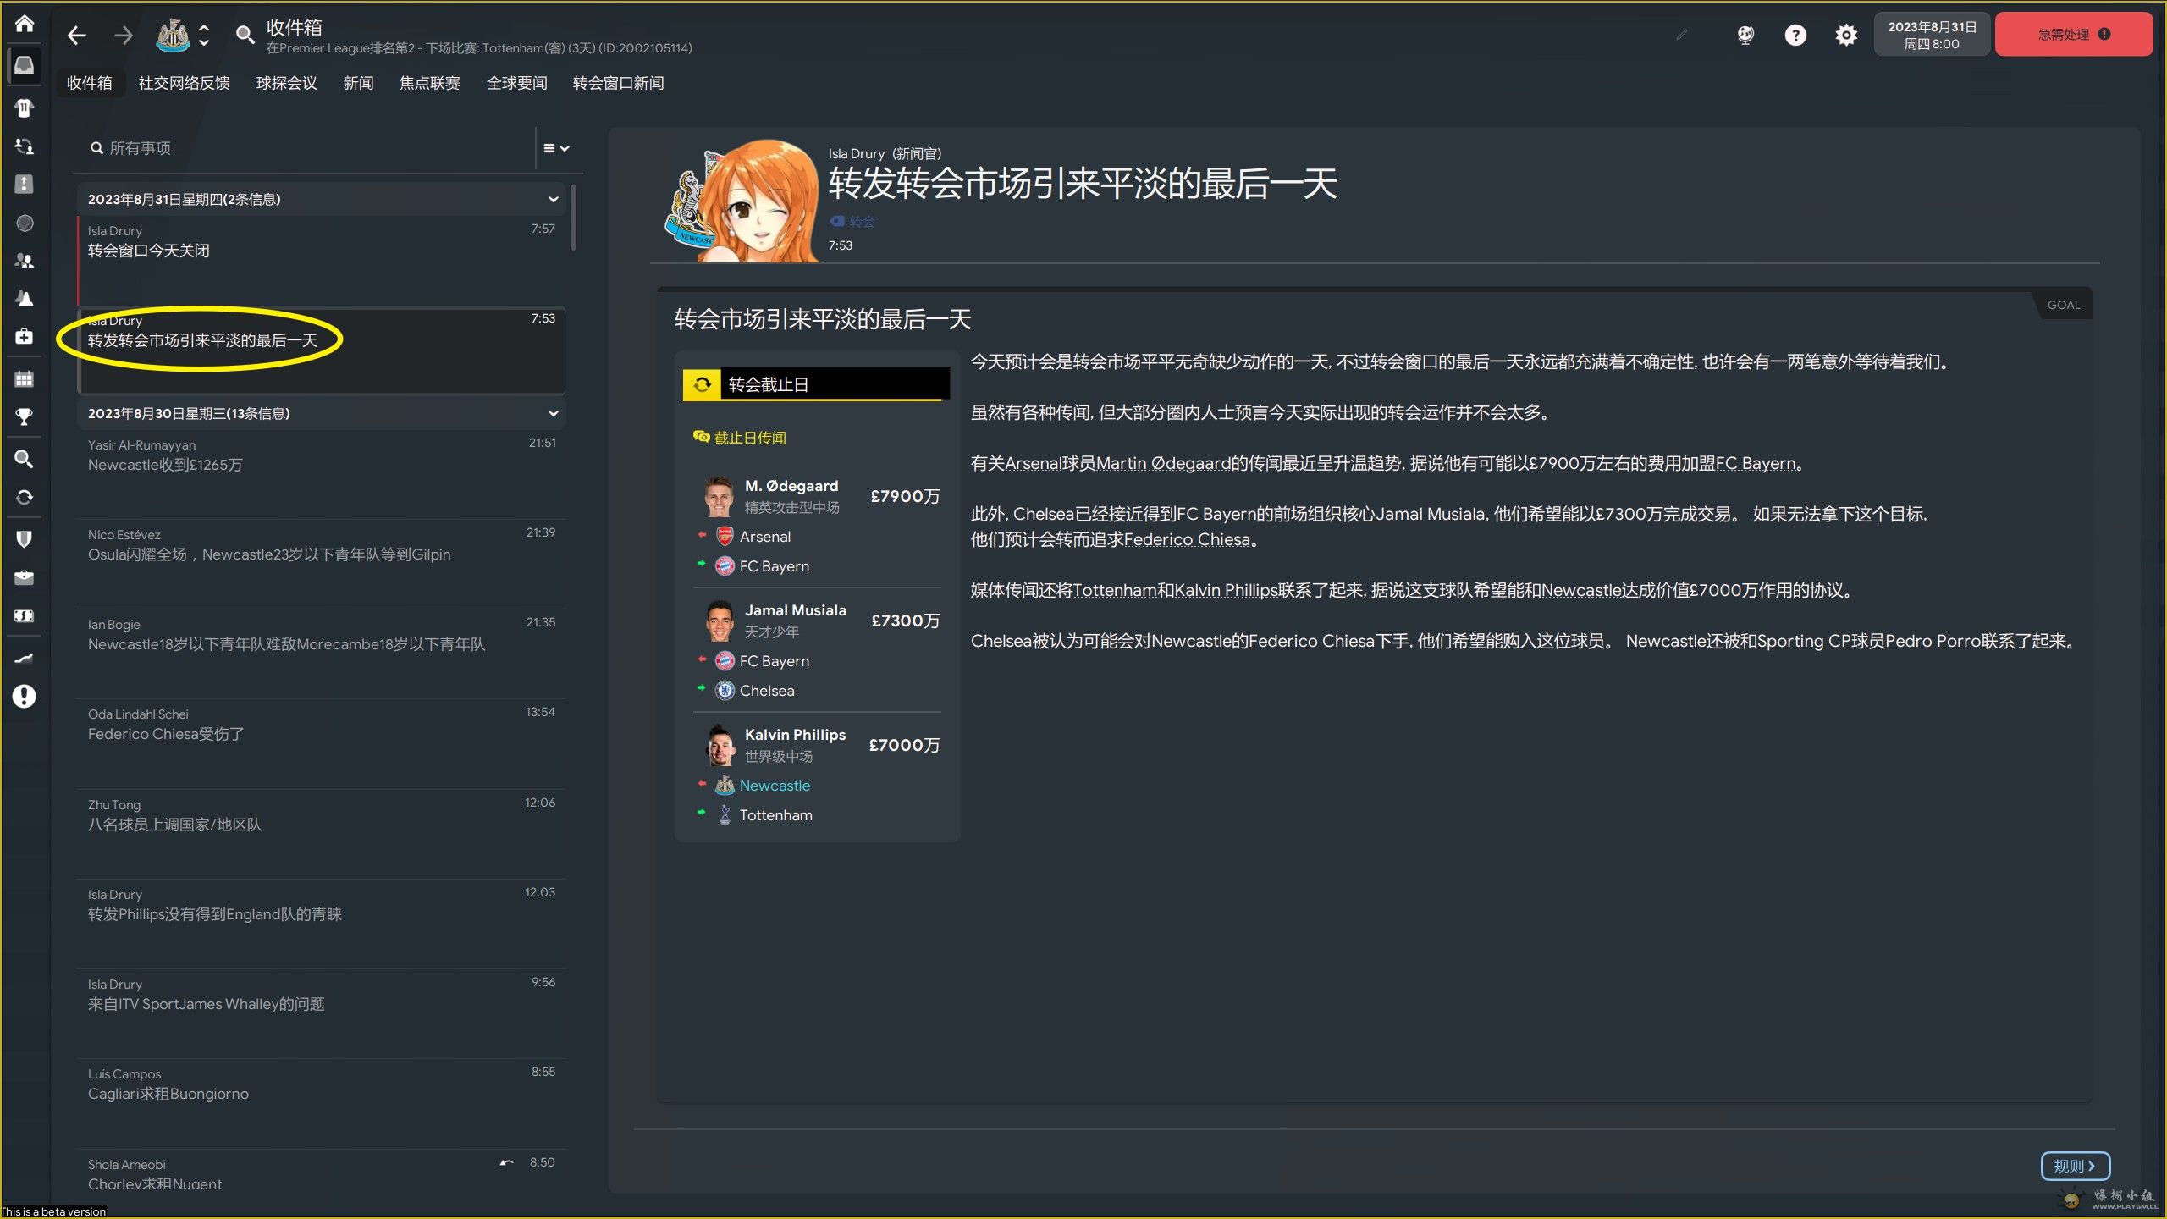Viewport: 2167px width, 1219px height.
Task: Click the Newcastle club link under Phillips
Action: point(775,786)
